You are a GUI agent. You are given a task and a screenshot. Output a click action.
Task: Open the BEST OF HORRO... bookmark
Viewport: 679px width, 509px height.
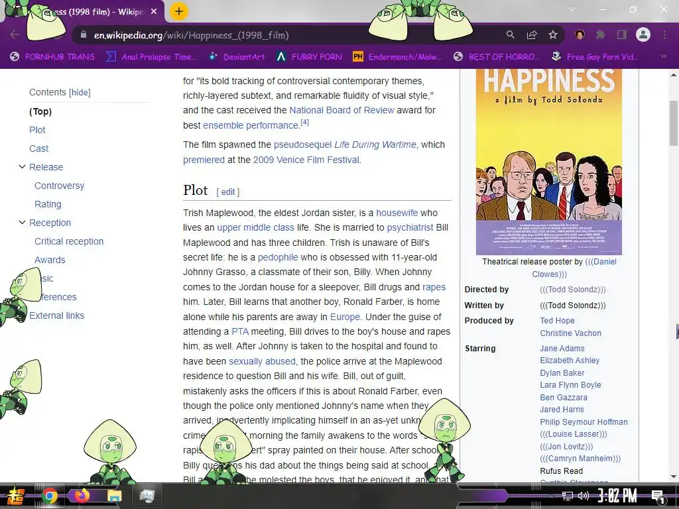point(497,57)
